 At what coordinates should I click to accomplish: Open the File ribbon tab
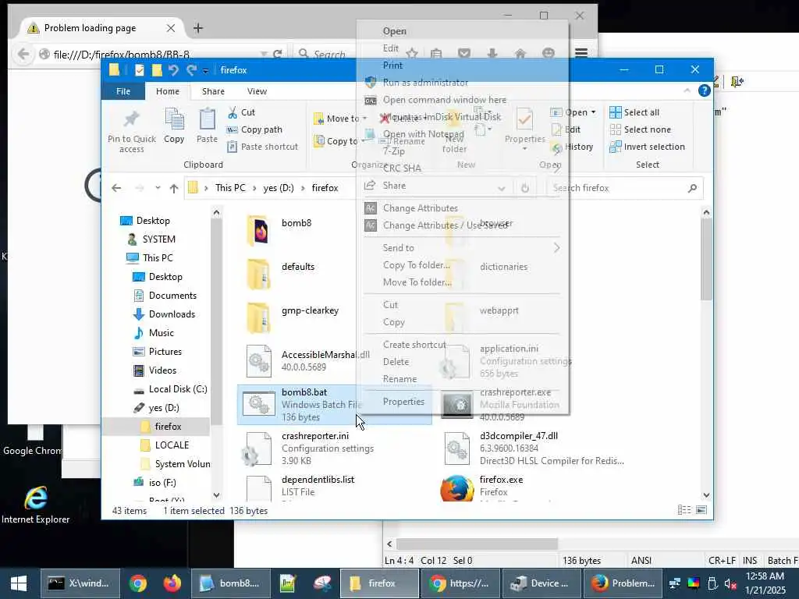pyautogui.click(x=123, y=91)
